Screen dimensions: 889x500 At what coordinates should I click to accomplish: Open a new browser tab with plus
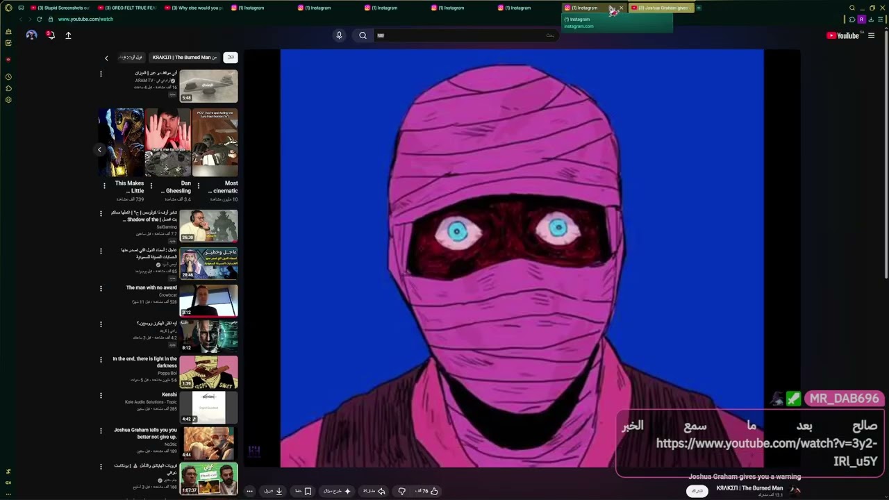pos(699,8)
